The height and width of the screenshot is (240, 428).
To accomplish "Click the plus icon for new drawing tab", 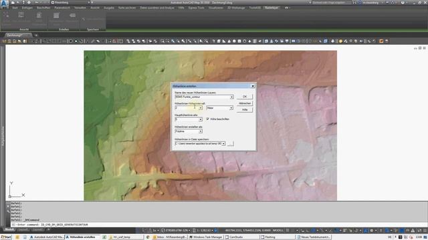I will pyautogui.click(x=36, y=35).
